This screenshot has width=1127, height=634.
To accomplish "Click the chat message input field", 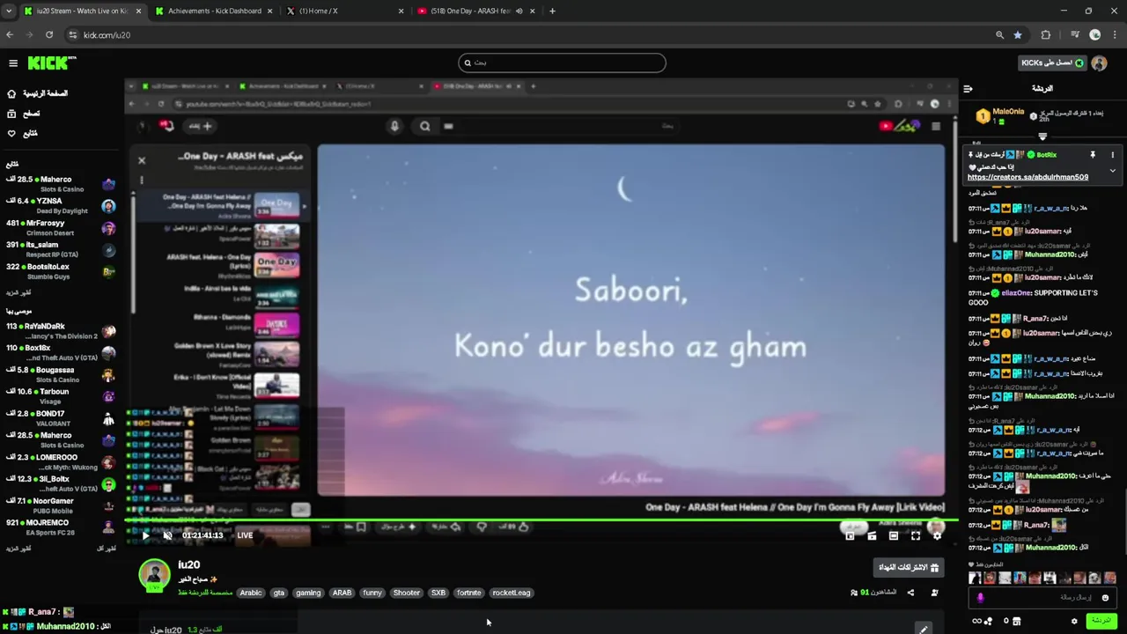I will [x=1043, y=598].
